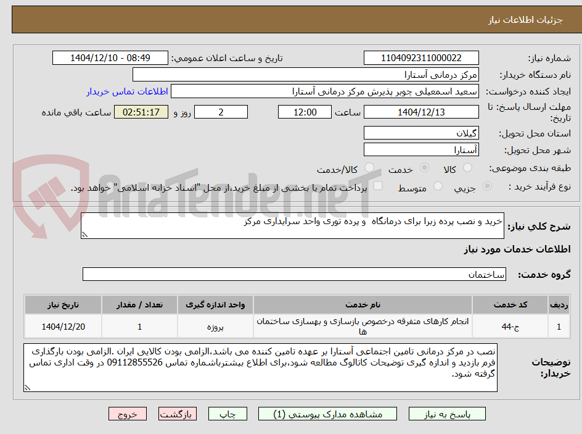Select the جزیی purchase type radio

487,186
